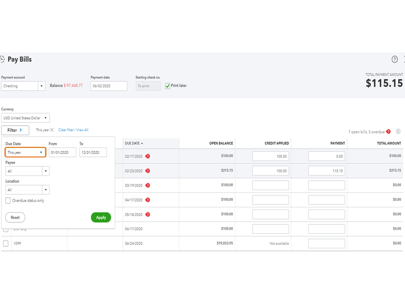Viewport: 405px width, 304px height.
Task: Click overdue alert icon beside 04/17/2020
Action: click(x=148, y=200)
